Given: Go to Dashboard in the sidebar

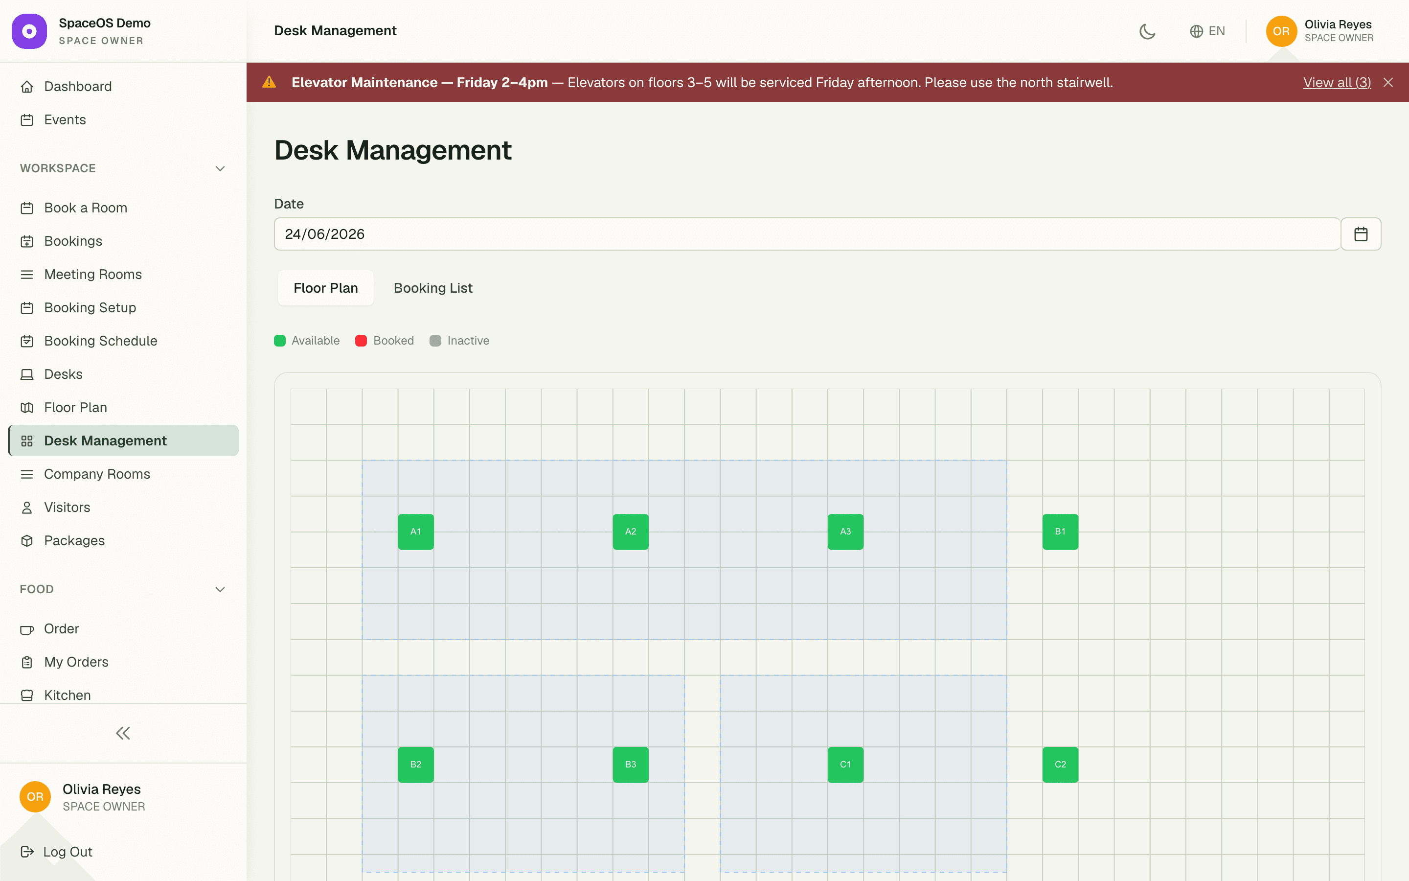Looking at the screenshot, I should (123, 87).
